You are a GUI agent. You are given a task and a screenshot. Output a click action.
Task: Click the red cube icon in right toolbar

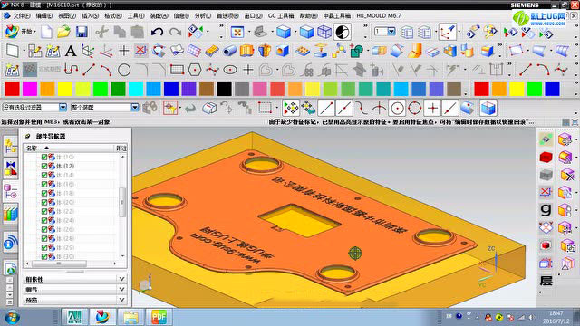[546, 157]
